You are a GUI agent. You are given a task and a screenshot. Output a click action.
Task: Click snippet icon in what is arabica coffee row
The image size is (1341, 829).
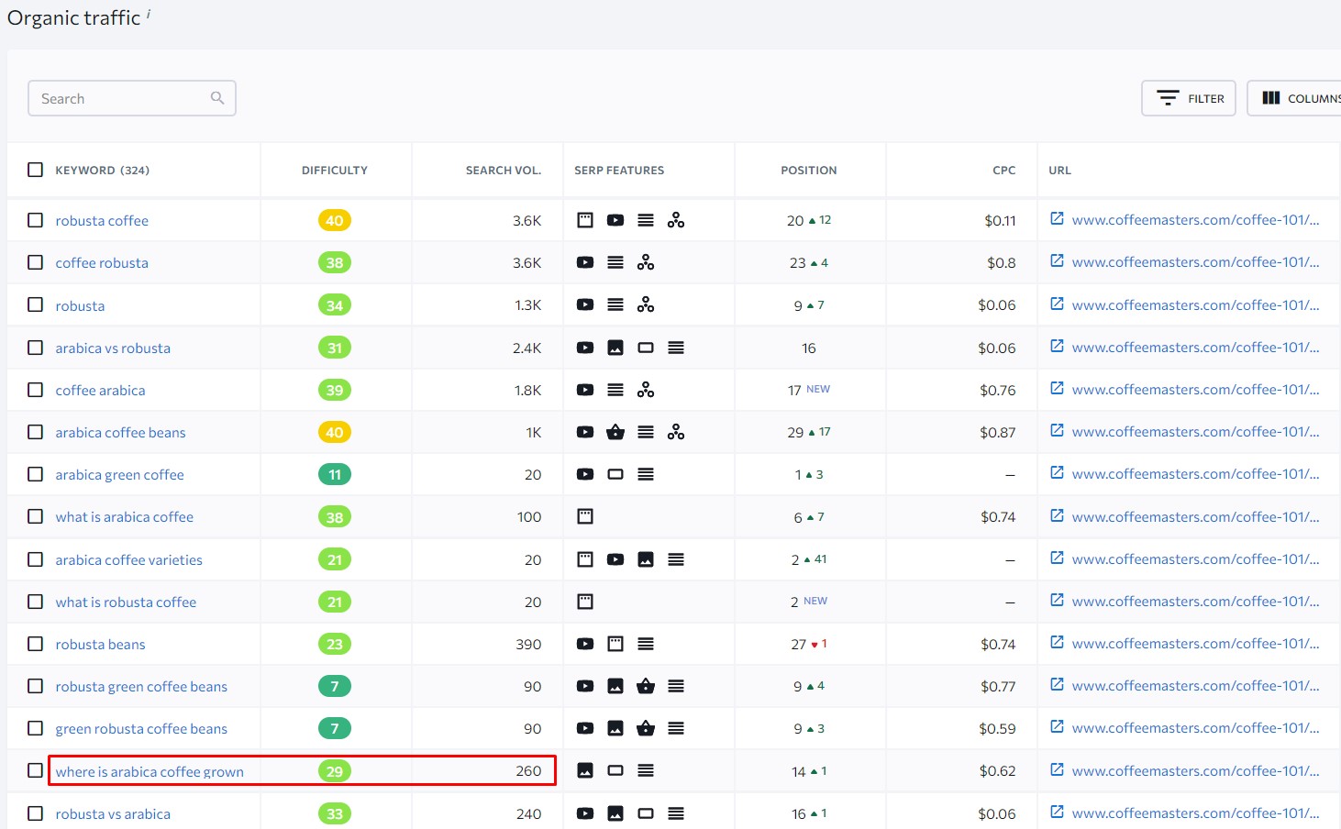(x=585, y=516)
